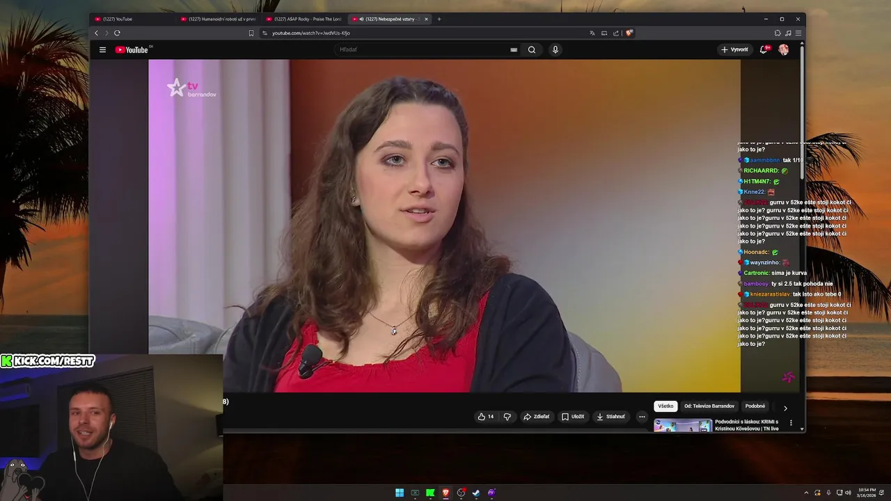Select the Podobné filter chip

pyautogui.click(x=755, y=406)
